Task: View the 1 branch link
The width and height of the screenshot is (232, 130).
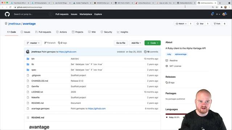Action: point(50,43)
